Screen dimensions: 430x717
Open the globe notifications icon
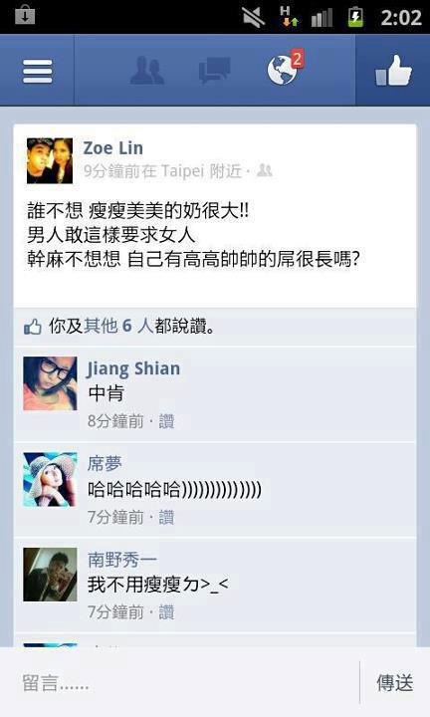pos(285,68)
